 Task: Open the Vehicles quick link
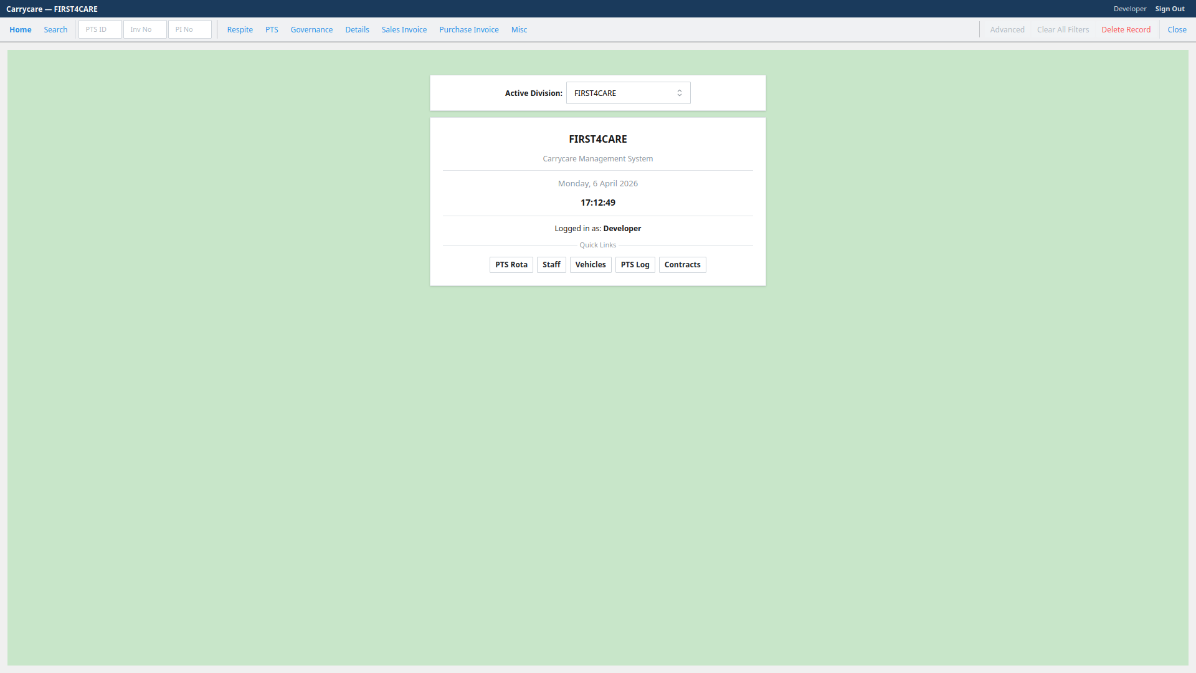pos(591,265)
